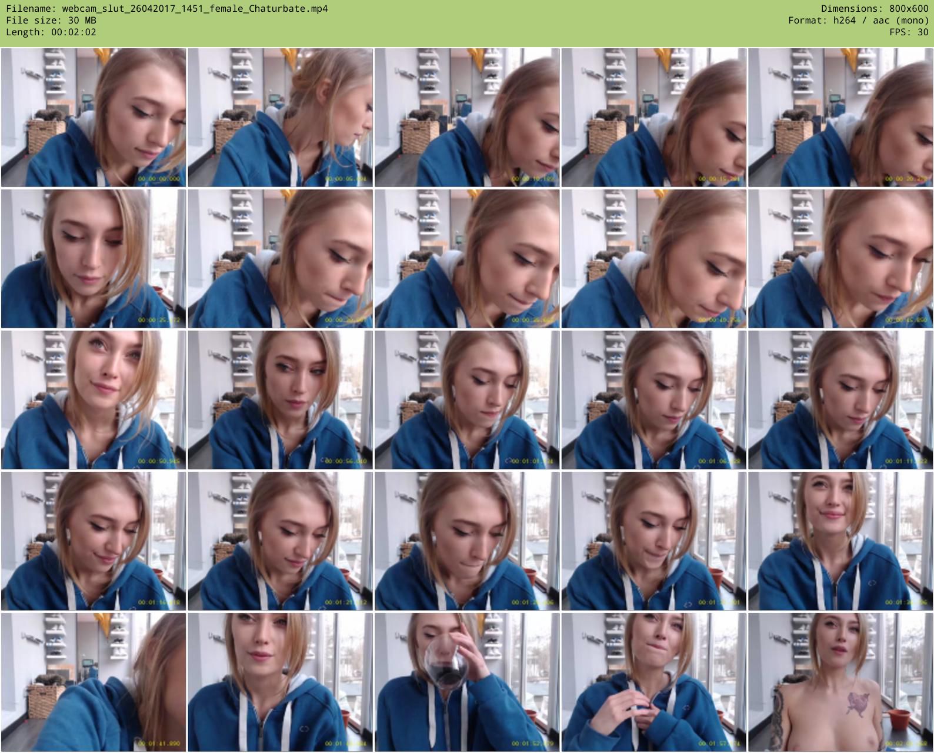This screenshot has width=934, height=753.
Task: Click the "Format: h264 / aac (mono)" text
Action: pyautogui.click(x=859, y=20)
